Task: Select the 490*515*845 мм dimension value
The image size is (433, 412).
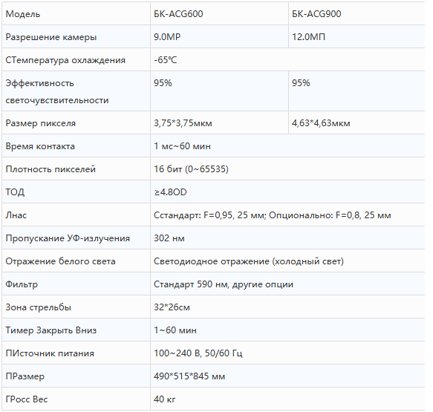Action: 189,376
